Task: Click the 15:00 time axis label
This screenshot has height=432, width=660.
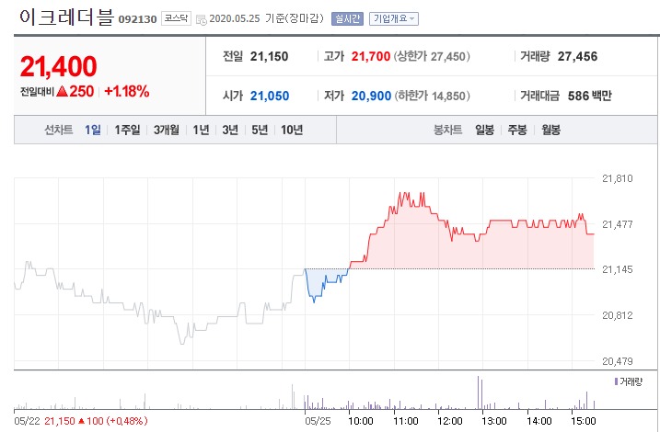Action: 584,421
